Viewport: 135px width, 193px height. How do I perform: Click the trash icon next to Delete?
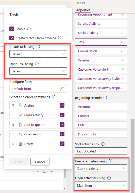(20, 144)
